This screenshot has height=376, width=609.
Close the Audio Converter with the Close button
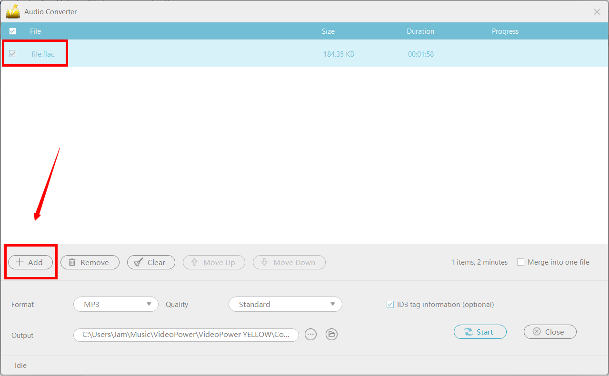[x=549, y=332]
